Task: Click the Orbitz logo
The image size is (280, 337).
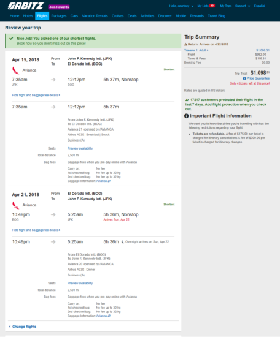Action: 26,6
